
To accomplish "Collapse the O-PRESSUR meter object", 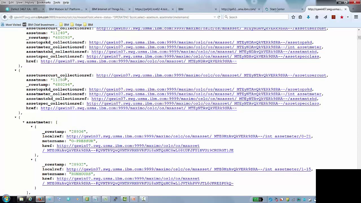I will click(32, 127).
